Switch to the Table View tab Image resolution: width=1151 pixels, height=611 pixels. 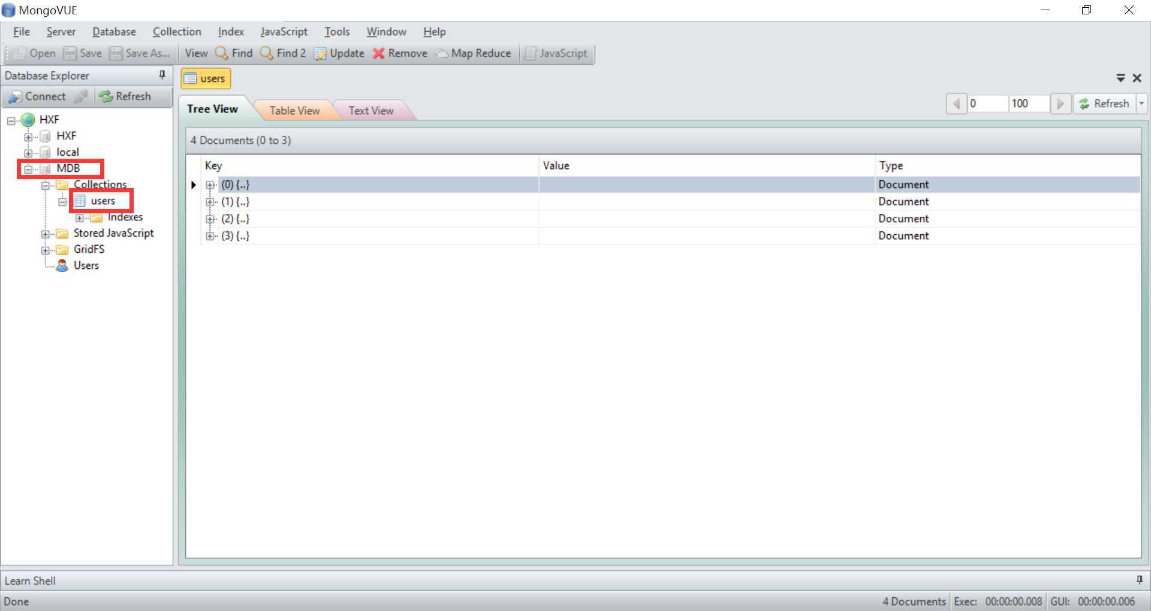[294, 110]
